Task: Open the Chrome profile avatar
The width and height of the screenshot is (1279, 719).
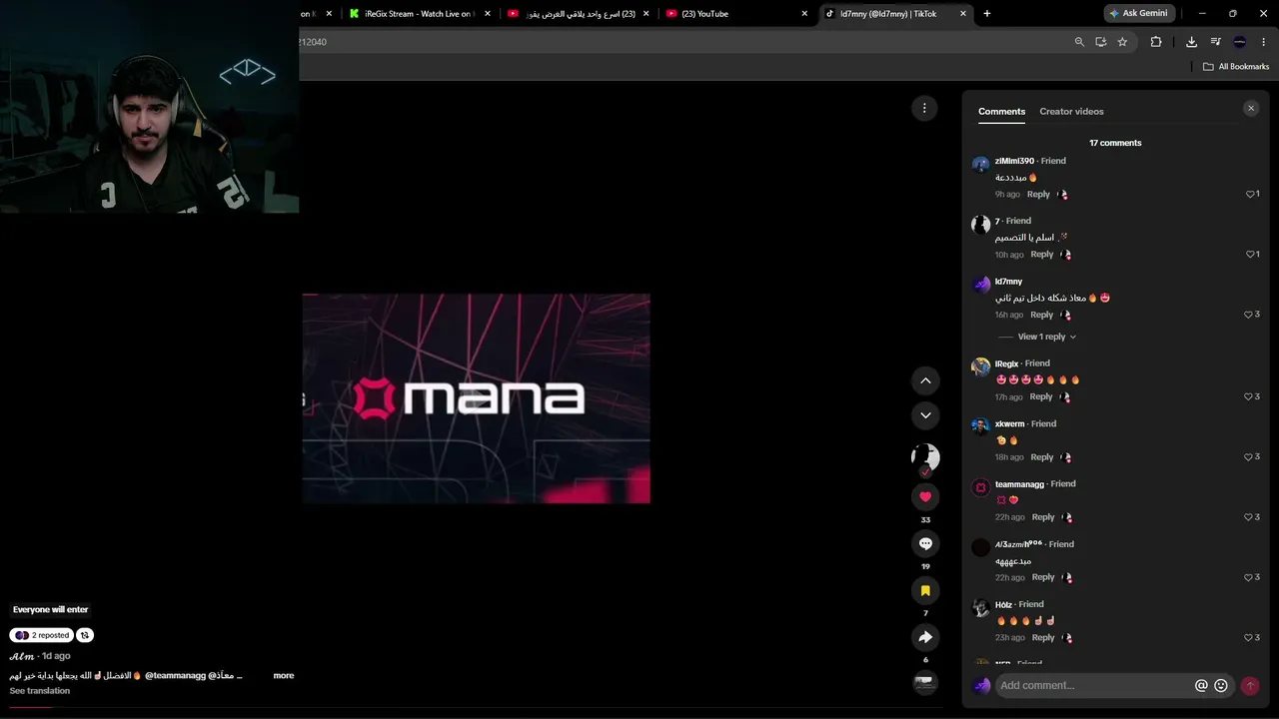Action: point(1240,42)
